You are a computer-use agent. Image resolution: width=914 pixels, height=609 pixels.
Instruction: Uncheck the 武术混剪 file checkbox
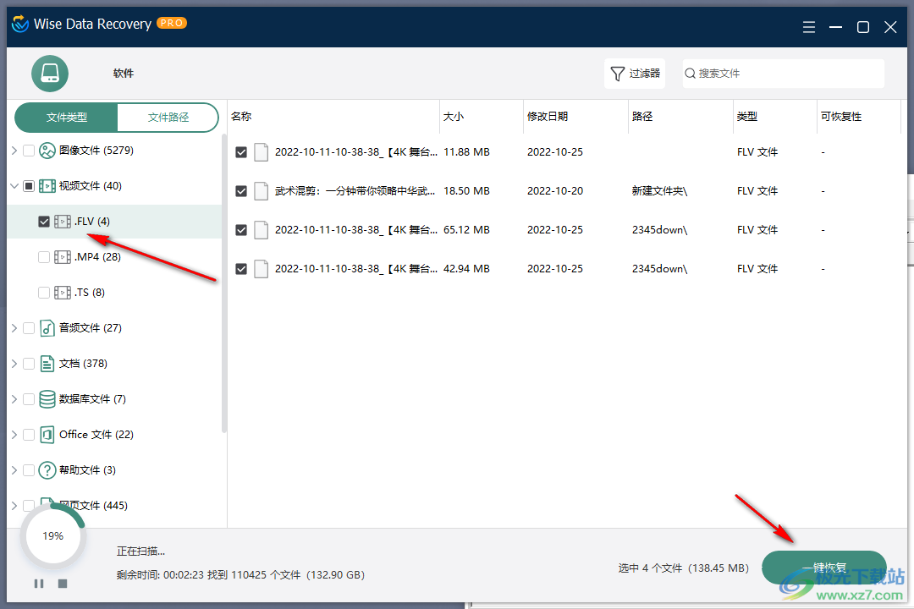click(x=241, y=191)
